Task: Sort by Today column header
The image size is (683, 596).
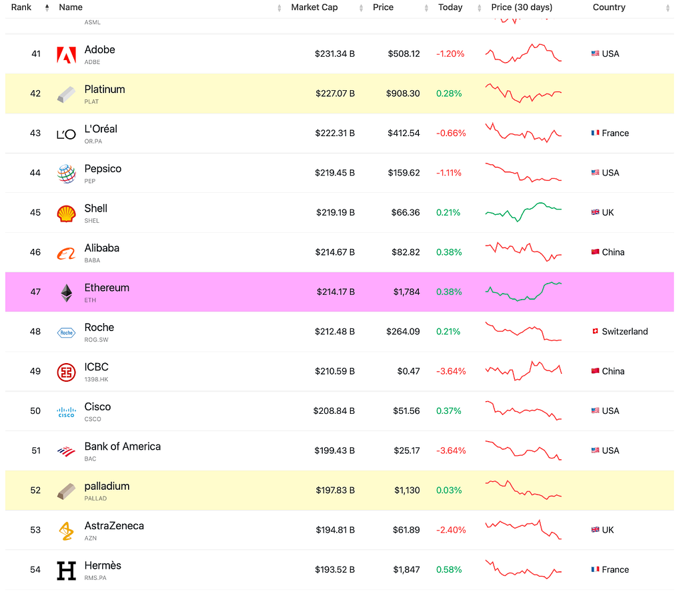Action: click(450, 7)
